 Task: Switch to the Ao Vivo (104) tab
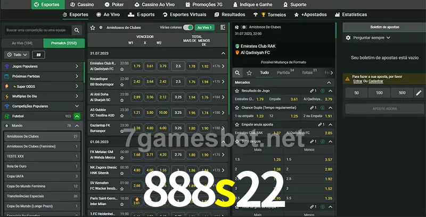22,43
